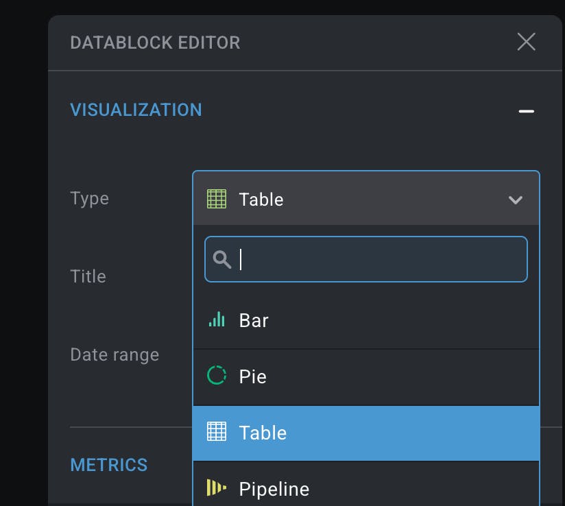Click the VISUALIZATION section heading
The image size is (565, 506).
(136, 110)
